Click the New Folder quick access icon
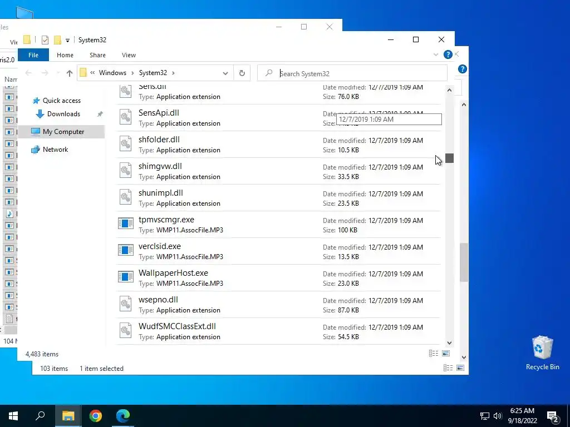570x427 pixels. coord(57,40)
